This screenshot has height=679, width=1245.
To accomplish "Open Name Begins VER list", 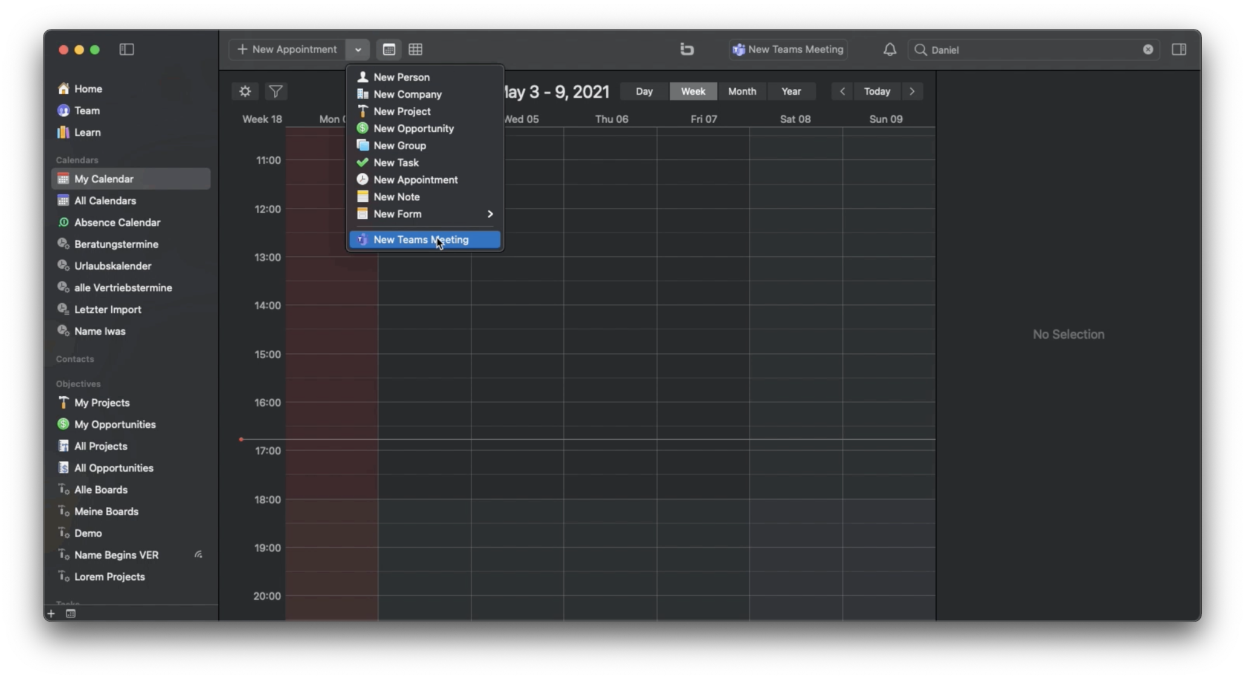I will [131, 555].
